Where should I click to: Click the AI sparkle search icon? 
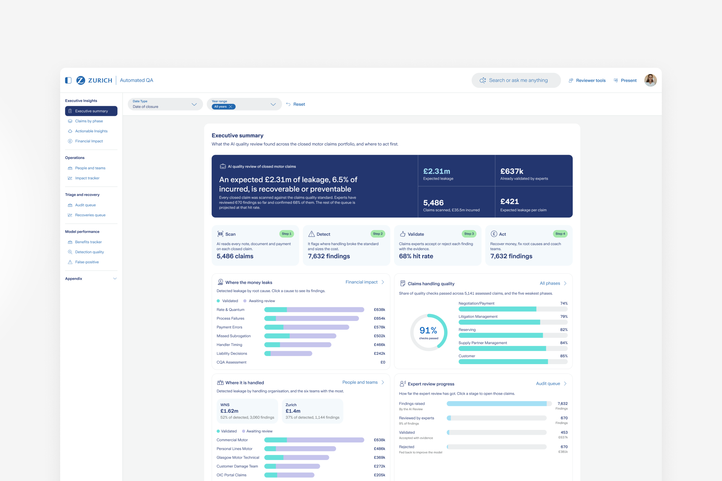483,81
